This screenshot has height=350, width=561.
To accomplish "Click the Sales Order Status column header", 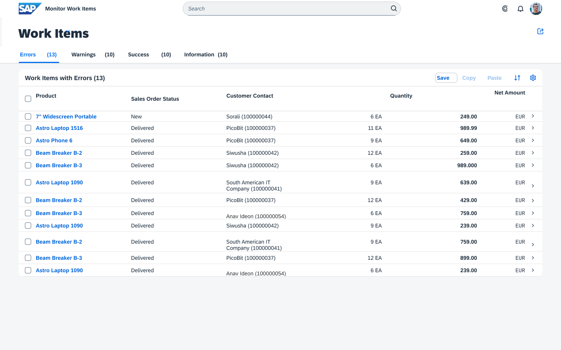I will pos(155,99).
